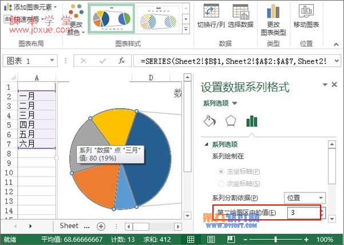Click the Switch Row/Column (切换行/列) icon
Screen dimensions: 344x245
click(x=211, y=14)
